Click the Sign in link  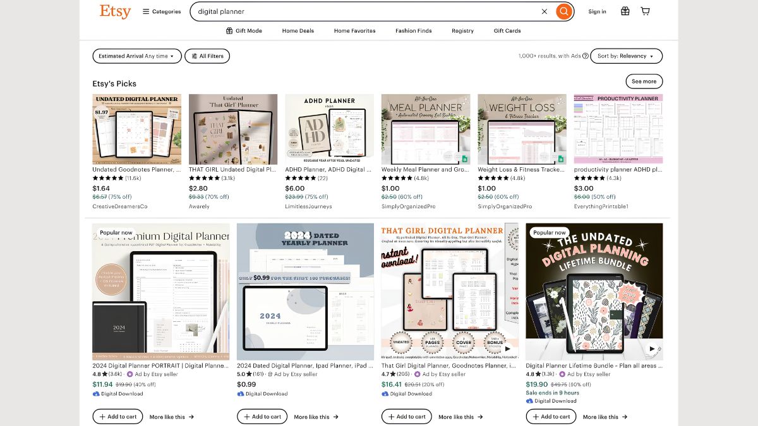(x=597, y=11)
